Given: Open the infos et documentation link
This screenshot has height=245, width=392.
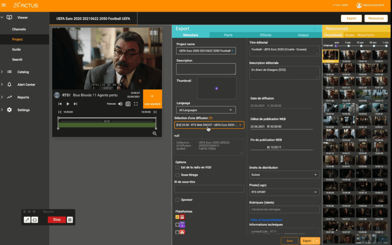Looking at the screenshot, I should coord(266,220).
